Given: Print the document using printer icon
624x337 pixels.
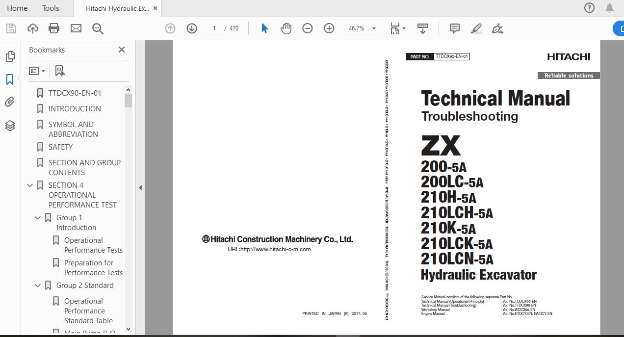Looking at the screenshot, I should [x=54, y=28].
